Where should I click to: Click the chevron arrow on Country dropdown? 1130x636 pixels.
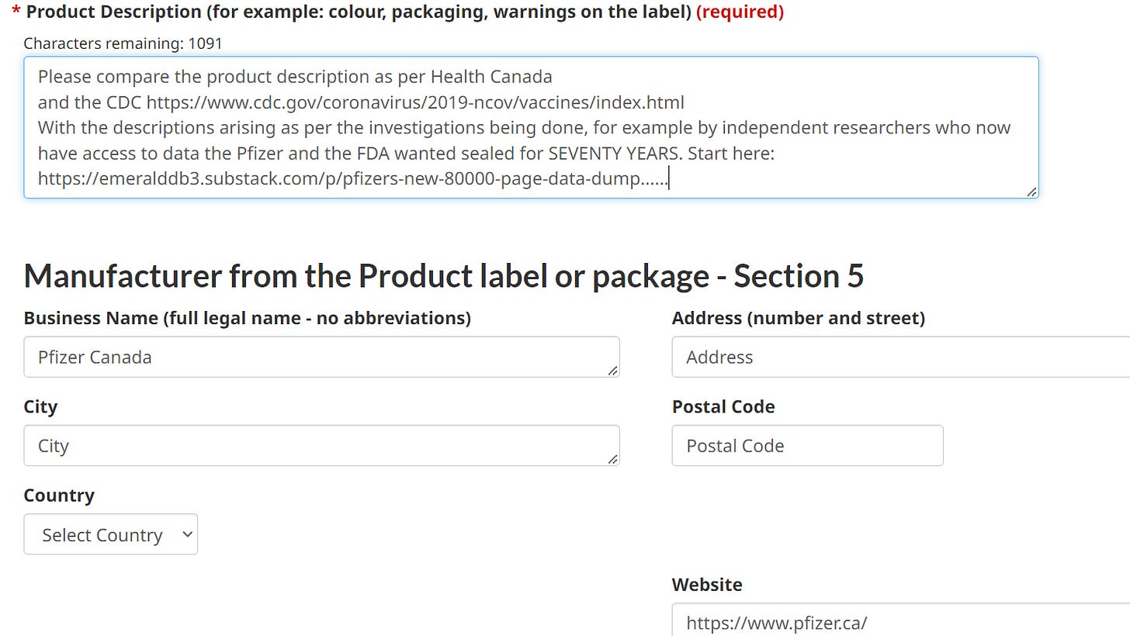[x=186, y=534]
